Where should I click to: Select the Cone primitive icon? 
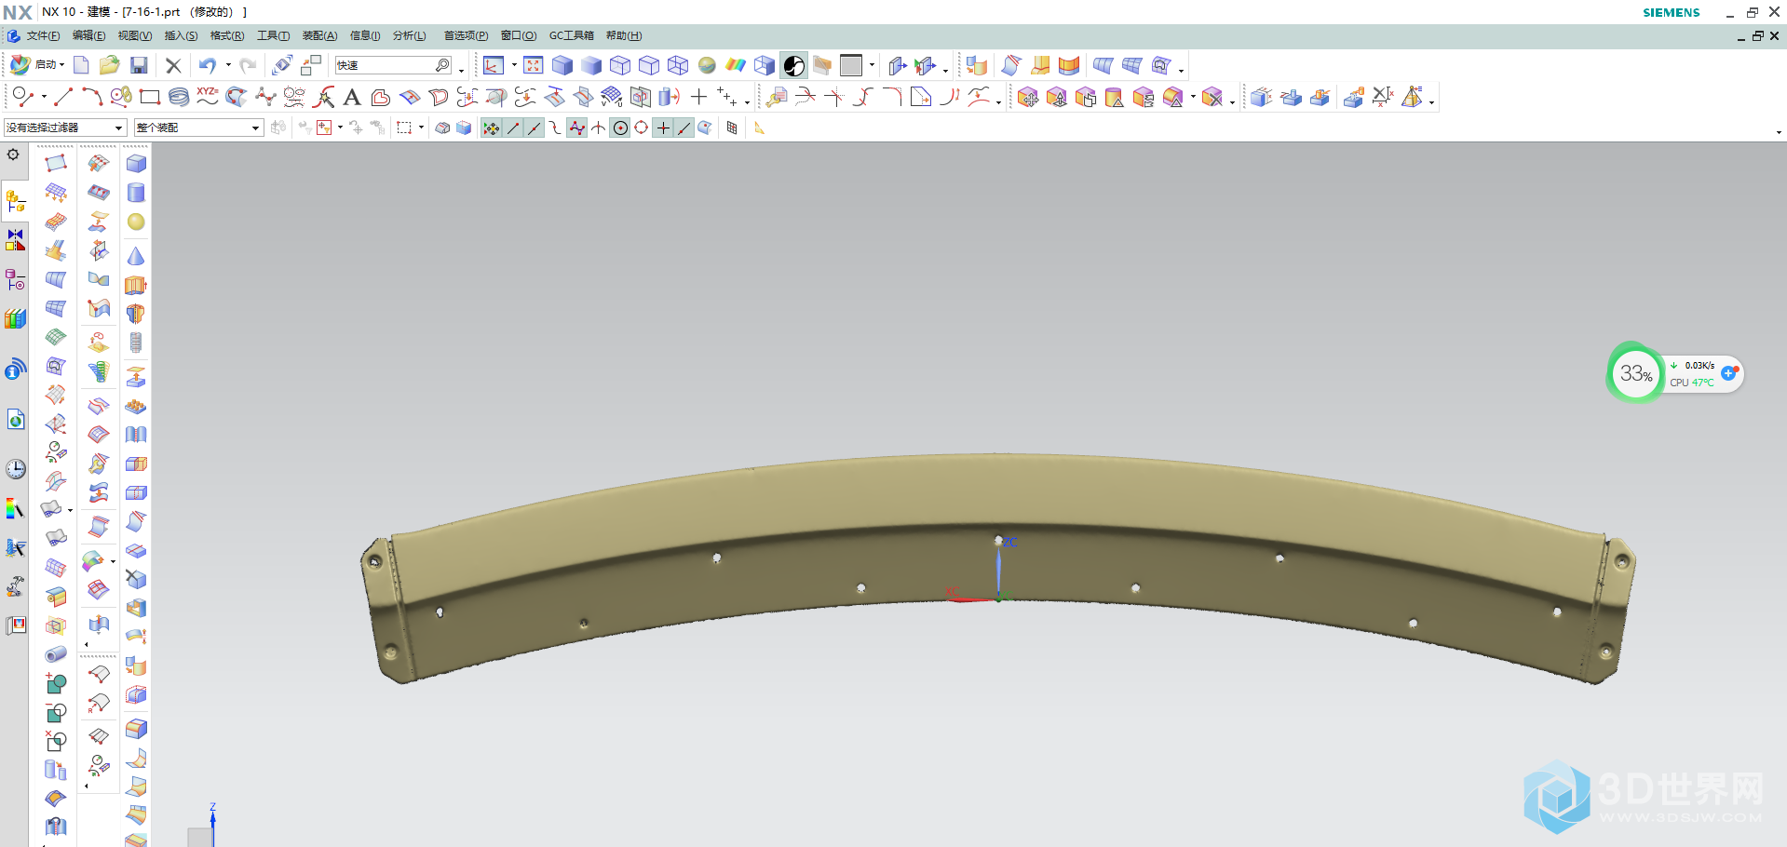pos(136,255)
